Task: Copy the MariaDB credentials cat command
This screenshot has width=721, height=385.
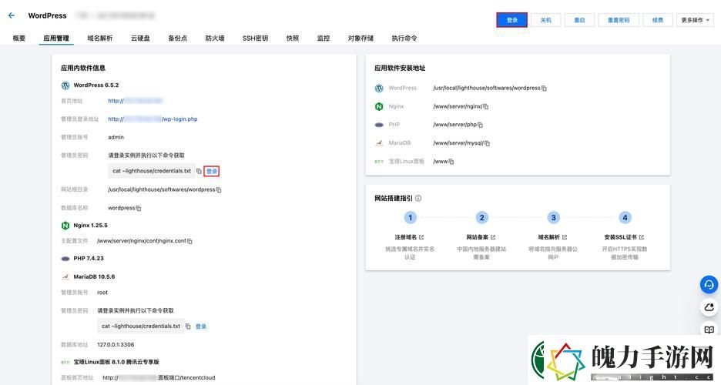Action: coord(188,326)
